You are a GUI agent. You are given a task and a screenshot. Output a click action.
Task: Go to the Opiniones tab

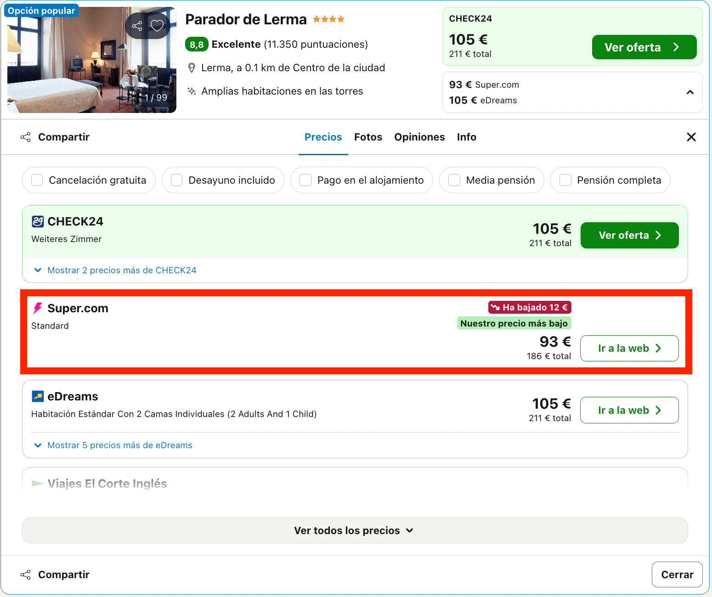(419, 137)
